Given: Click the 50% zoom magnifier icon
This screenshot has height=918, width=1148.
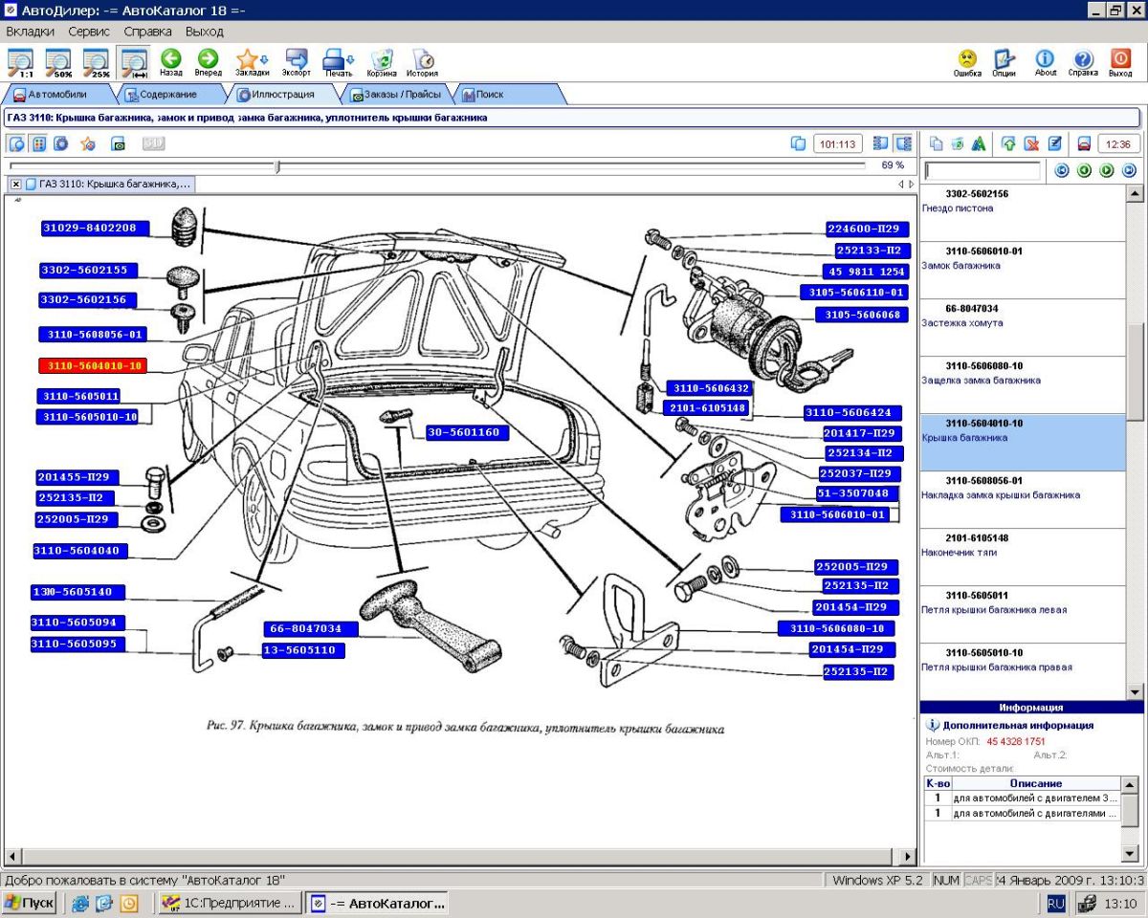Looking at the screenshot, I should [58, 62].
